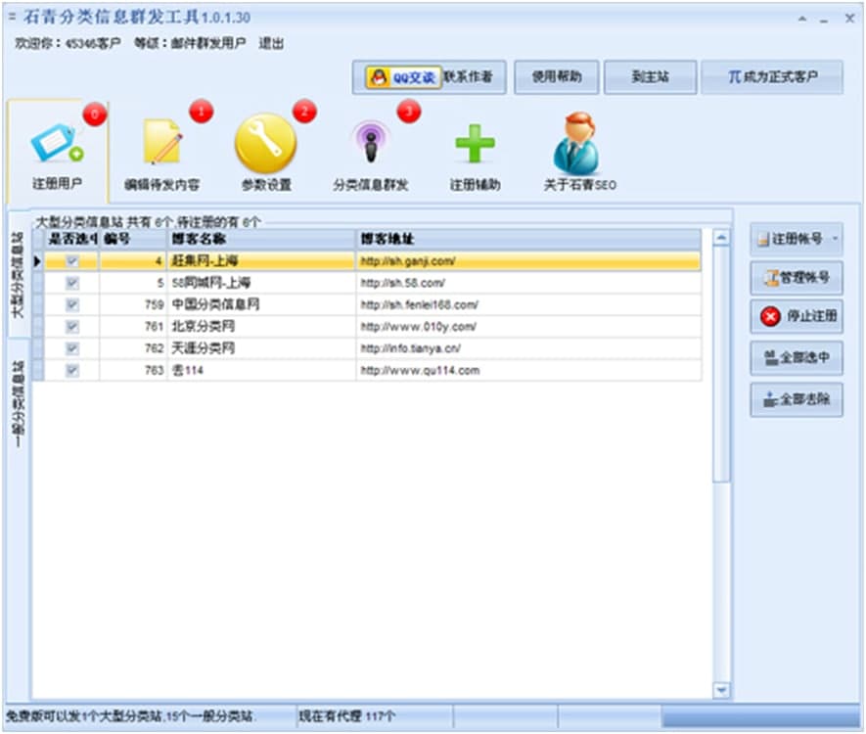The image size is (866, 734).
Task: Click 全部选中 button
Action: 797,358
